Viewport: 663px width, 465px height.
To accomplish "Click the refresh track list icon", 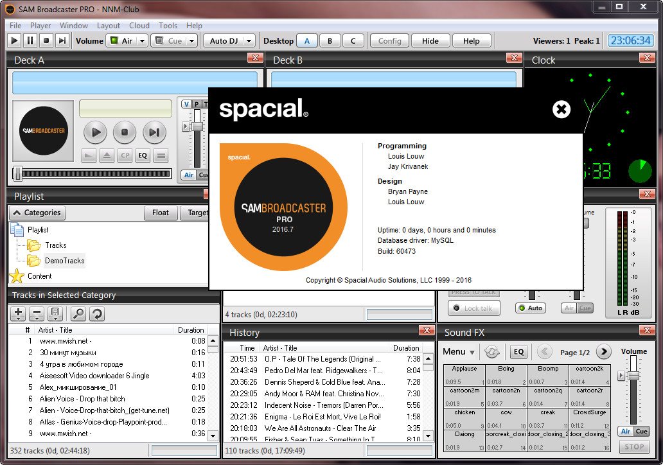I will (x=97, y=313).
